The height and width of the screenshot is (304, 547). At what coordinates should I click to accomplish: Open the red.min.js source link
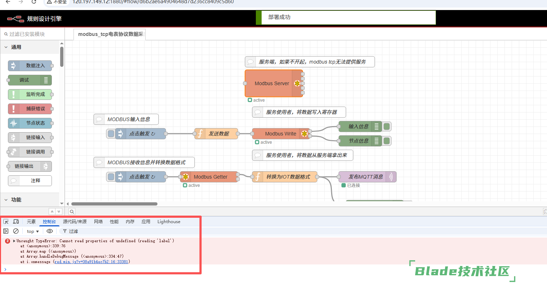(91, 262)
